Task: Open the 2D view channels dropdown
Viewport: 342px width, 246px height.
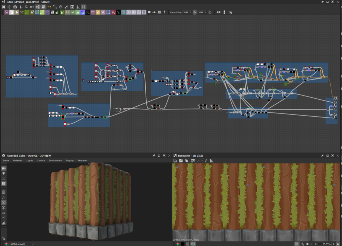Action: pyautogui.click(x=178, y=244)
